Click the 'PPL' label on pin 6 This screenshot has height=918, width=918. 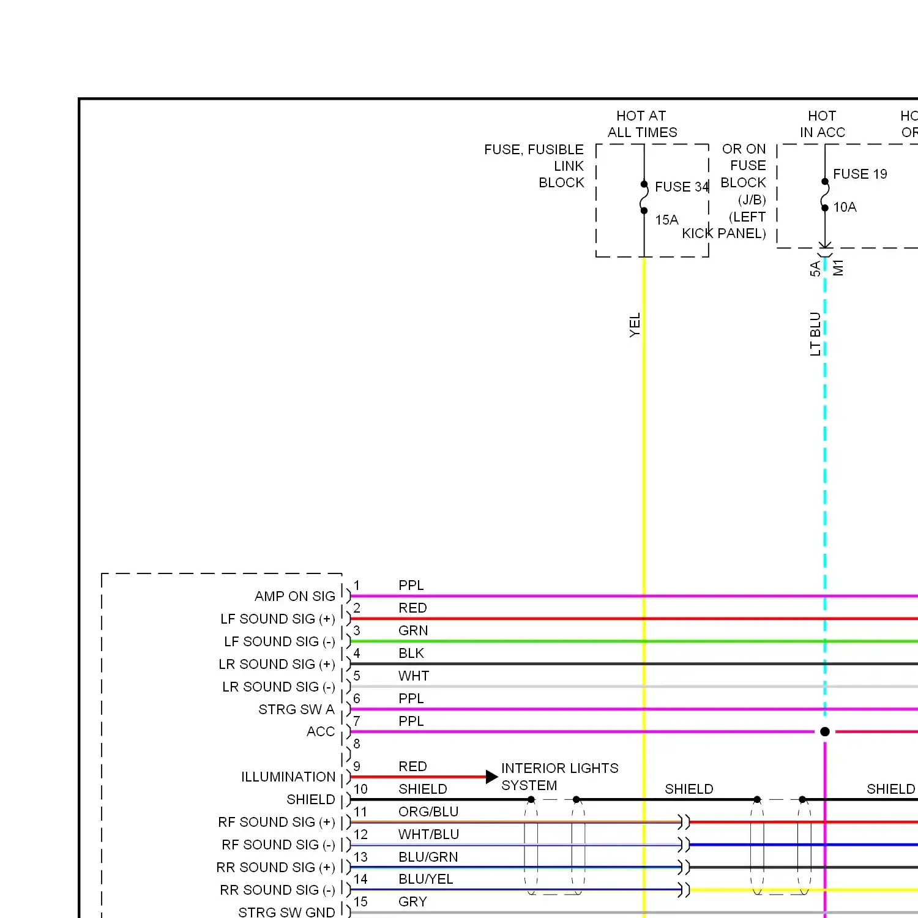(411, 698)
